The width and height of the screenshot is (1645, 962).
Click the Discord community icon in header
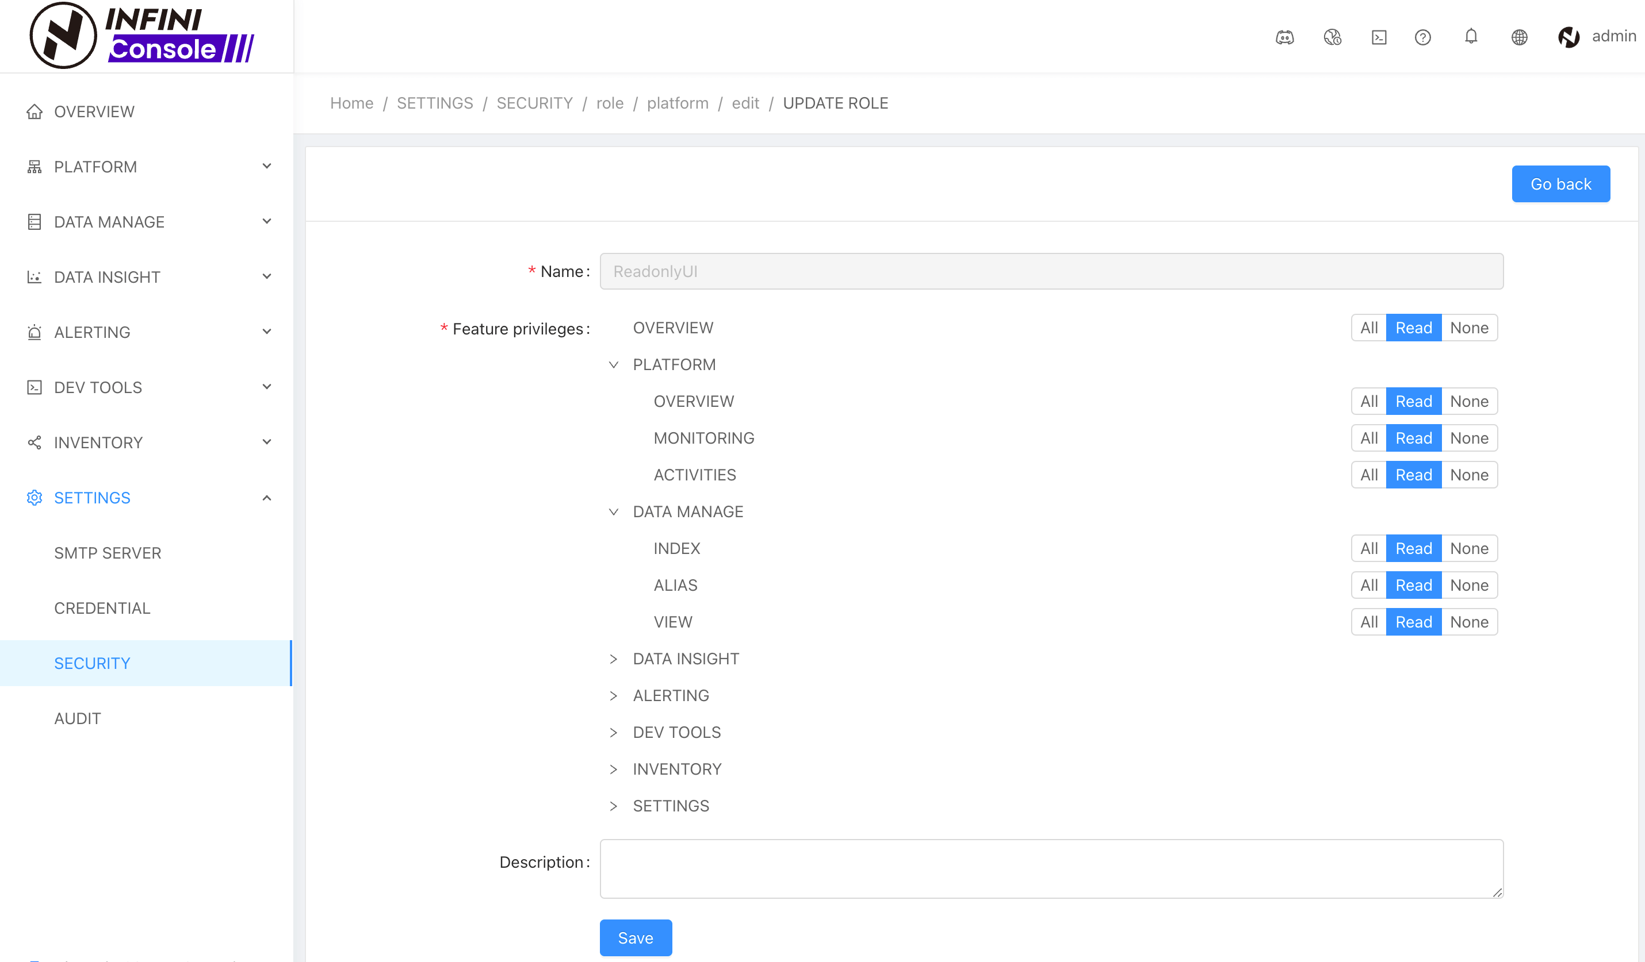(1284, 37)
